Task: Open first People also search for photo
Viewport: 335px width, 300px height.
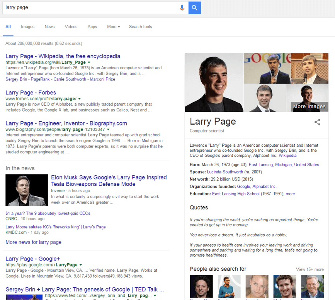Action: 201,286
